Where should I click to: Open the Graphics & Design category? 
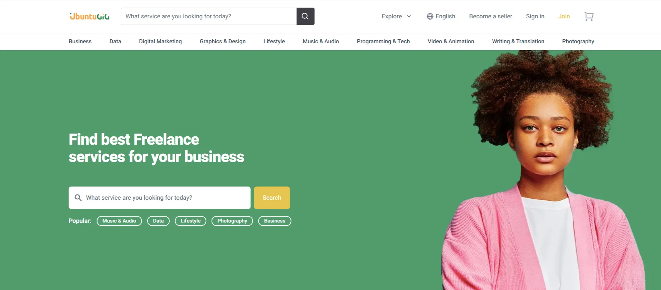[223, 41]
